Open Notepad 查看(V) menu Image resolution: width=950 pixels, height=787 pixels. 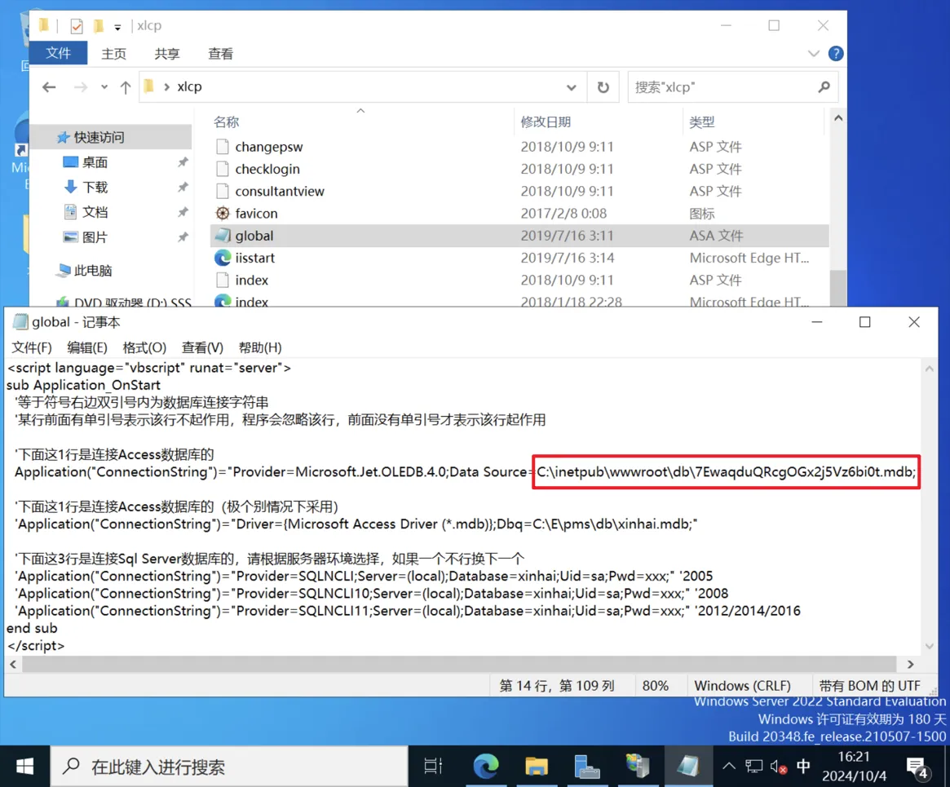(202, 347)
